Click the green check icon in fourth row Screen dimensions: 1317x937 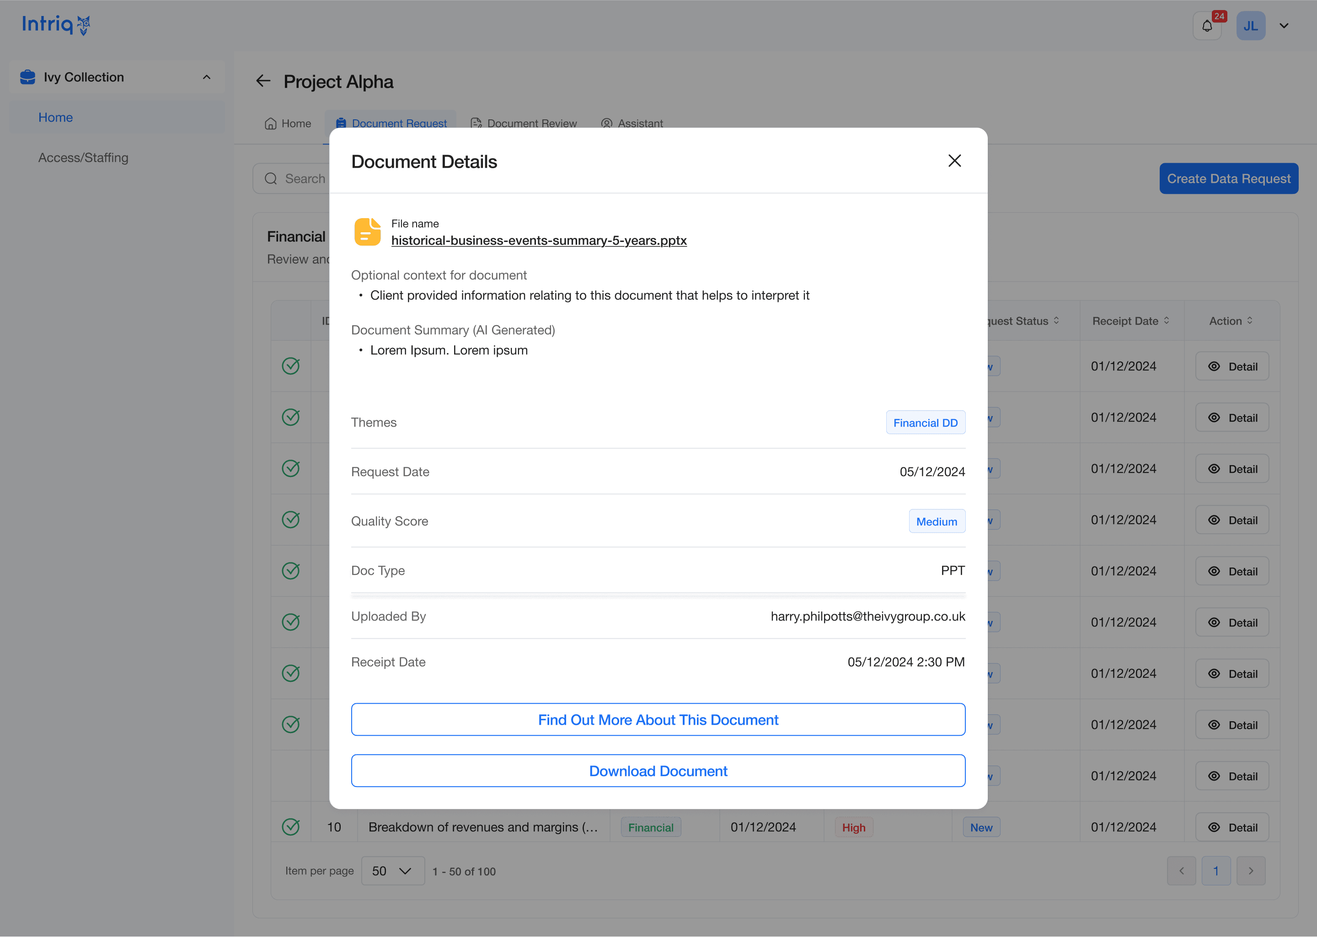coord(291,519)
